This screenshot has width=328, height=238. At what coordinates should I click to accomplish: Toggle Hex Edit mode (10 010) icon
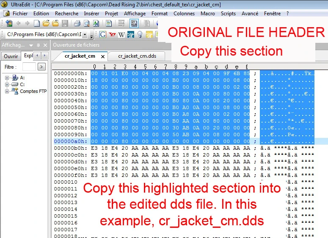point(134,23)
